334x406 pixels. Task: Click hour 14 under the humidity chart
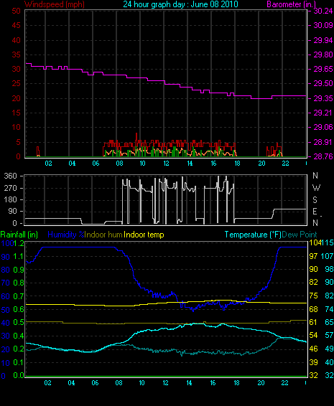click(x=190, y=383)
